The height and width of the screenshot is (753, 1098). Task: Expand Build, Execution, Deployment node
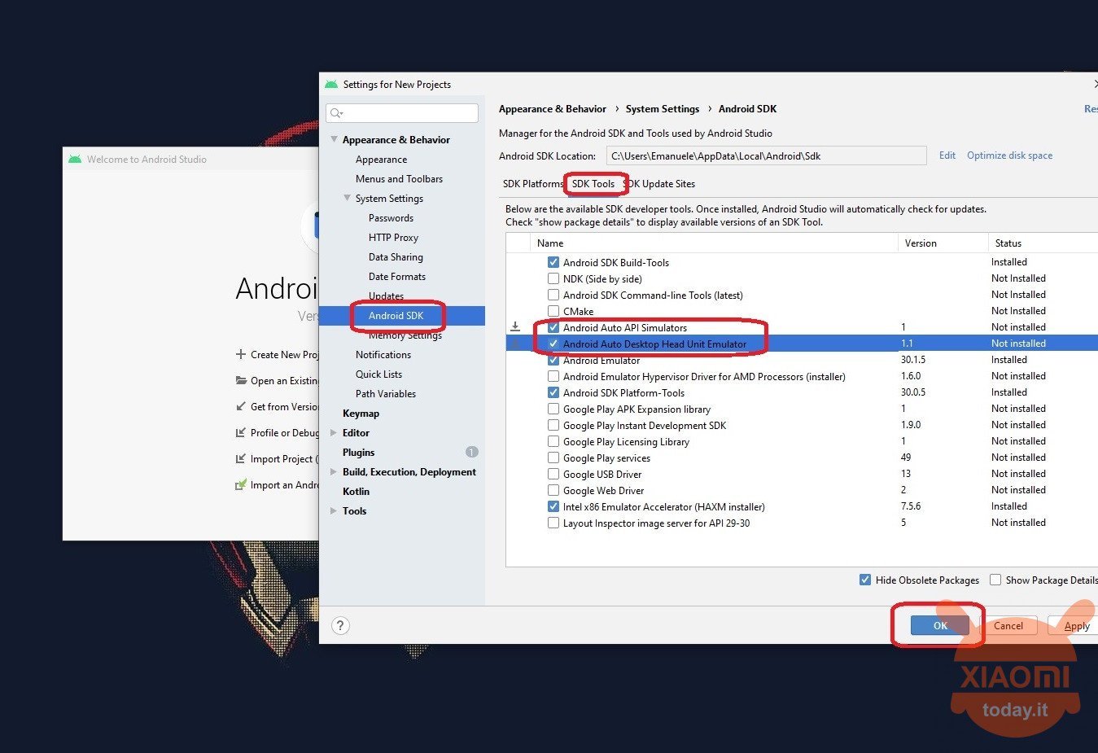(334, 471)
